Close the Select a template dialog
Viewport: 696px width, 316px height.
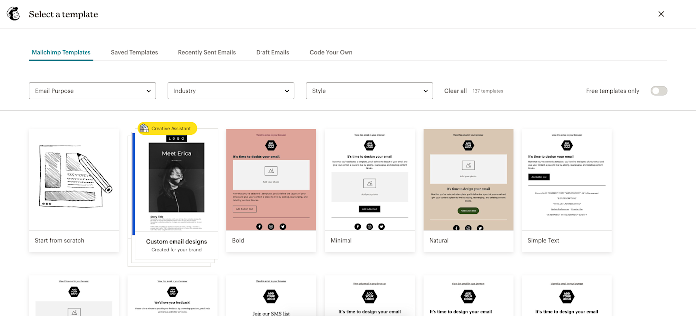[661, 14]
